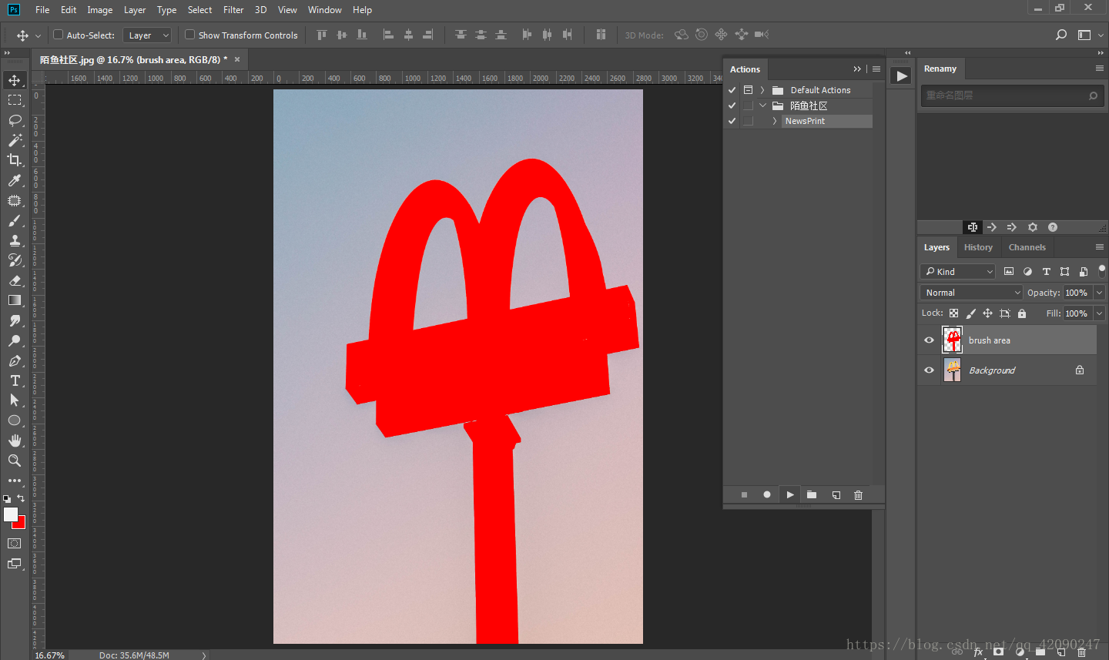Select the Hand tool
The height and width of the screenshot is (660, 1109).
tap(15, 441)
